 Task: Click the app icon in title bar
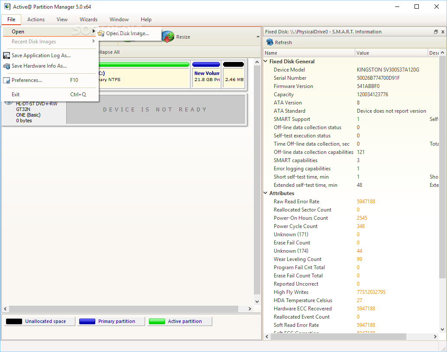(x=7, y=7)
